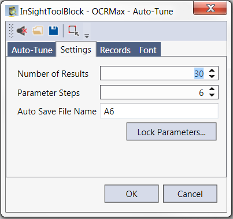
Task: Click the Auto Save File Name box
Action: click(159, 111)
